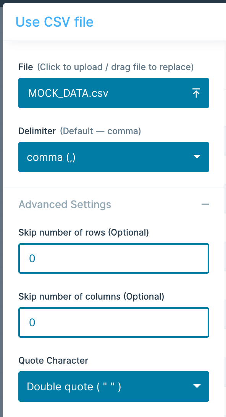
Task: Open file picker via MOCK_DATA.csv name
Action: [68, 93]
